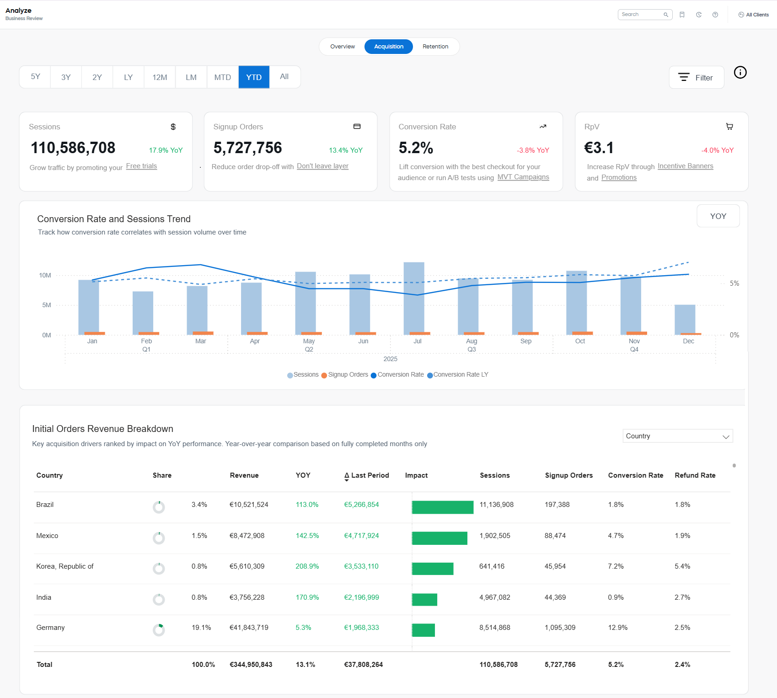The height and width of the screenshot is (698, 777).
Task: Open the Country breakdown dropdown
Action: pos(677,436)
